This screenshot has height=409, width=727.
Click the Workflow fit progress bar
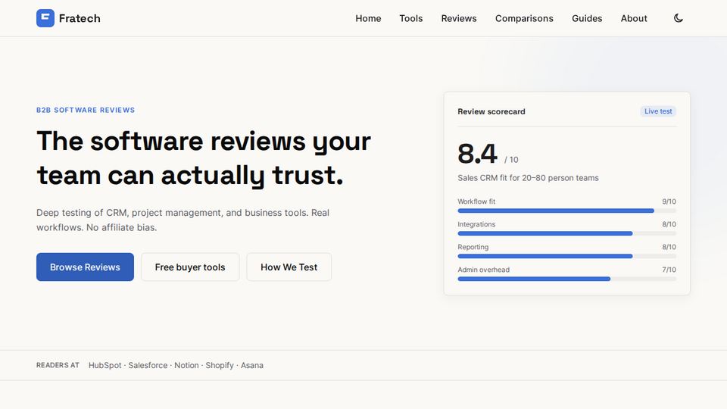point(566,211)
